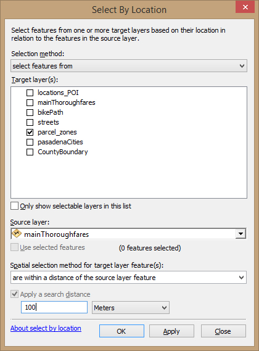Click the Apply button
The image size is (259, 351).
tap(171, 331)
